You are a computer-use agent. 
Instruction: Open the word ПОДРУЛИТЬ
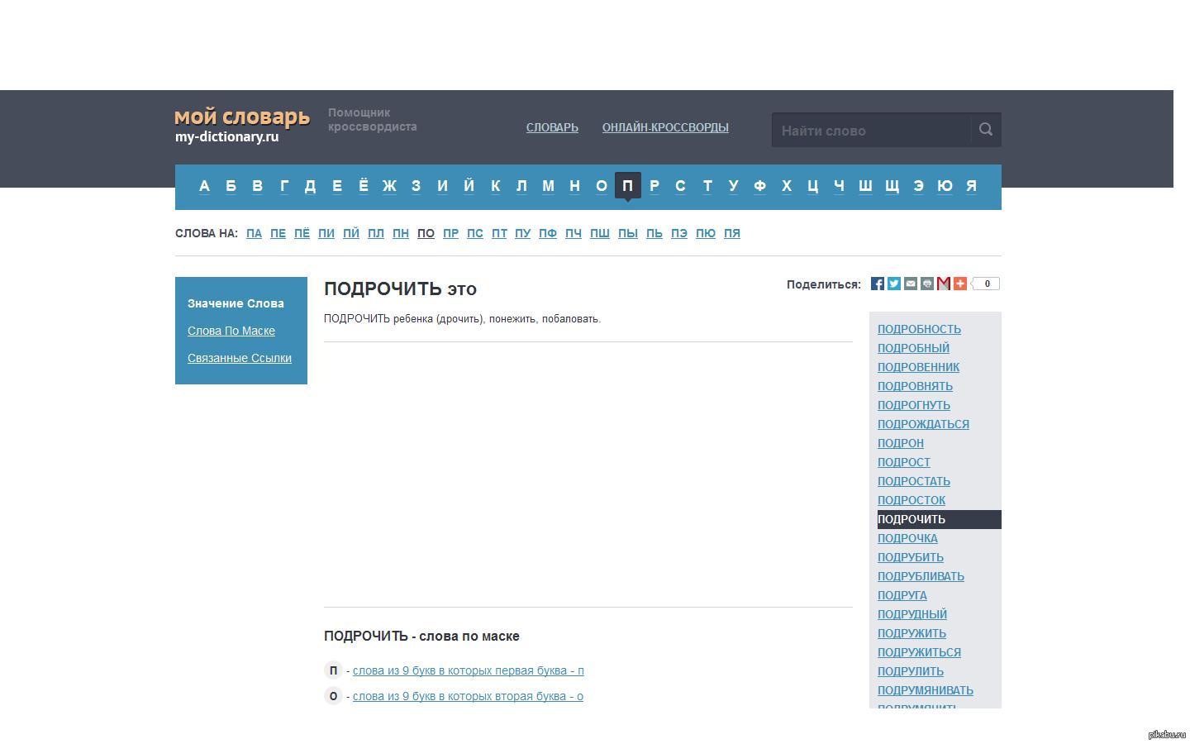click(911, 671)
